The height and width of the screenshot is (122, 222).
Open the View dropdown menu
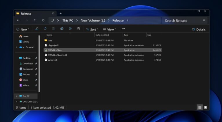coord(109,29)
